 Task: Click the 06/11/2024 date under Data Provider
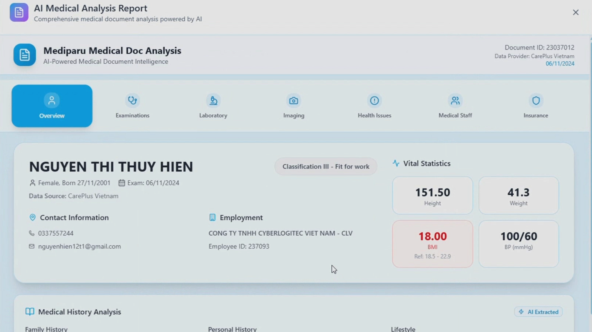pyautogui.click(x=560, y=64)
